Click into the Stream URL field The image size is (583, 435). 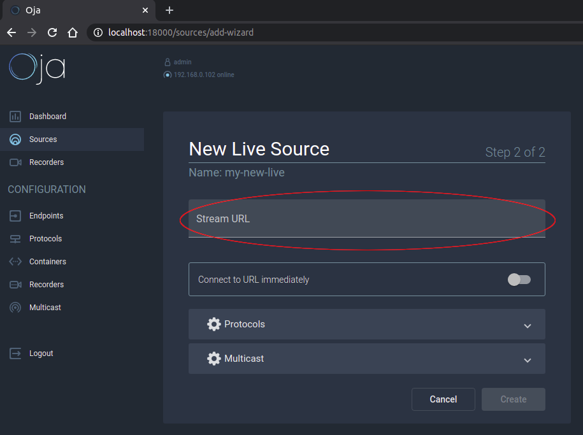point(367,218)
